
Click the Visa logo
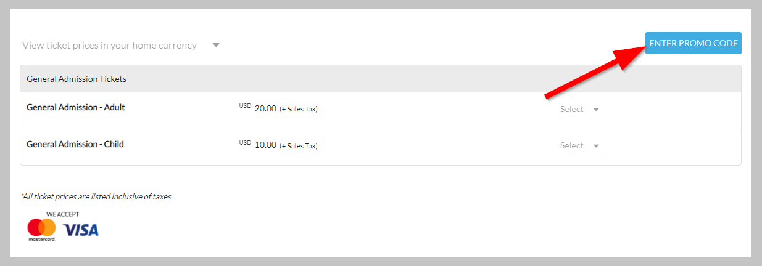click(x=81, y=230)
